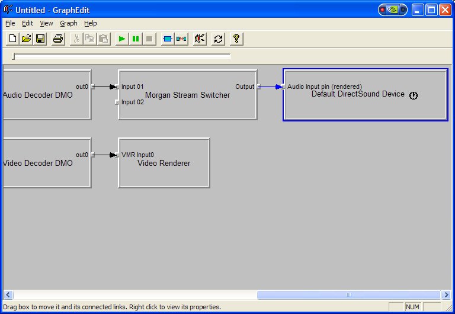Click the Disconnect pins toolbar icon
This screenshot has height=314, width=455.
pos(181,39)
